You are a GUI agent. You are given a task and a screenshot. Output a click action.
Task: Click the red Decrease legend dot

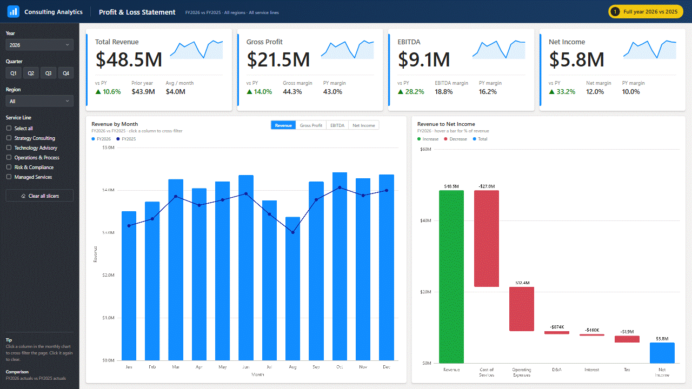coord(446,139)
